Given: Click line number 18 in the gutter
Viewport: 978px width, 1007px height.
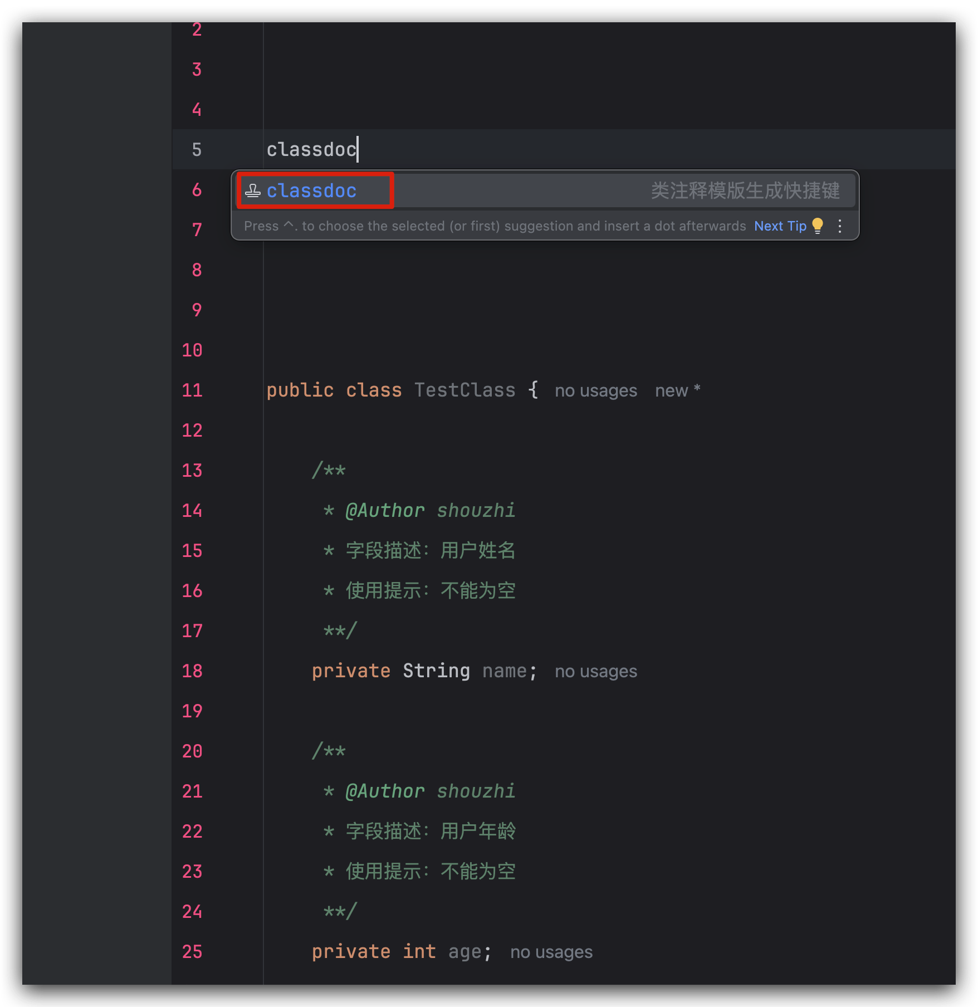Looking at the screenshot, I should [x=192, y=671].
